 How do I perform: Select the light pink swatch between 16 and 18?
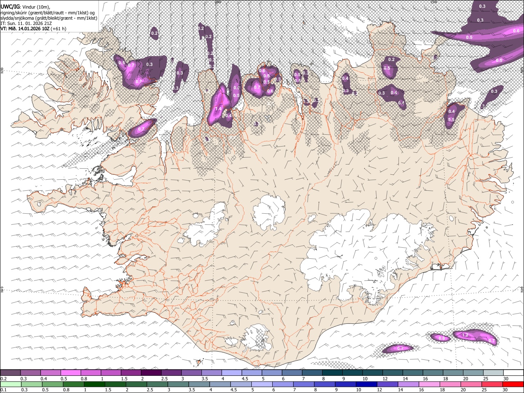(429, 384)
